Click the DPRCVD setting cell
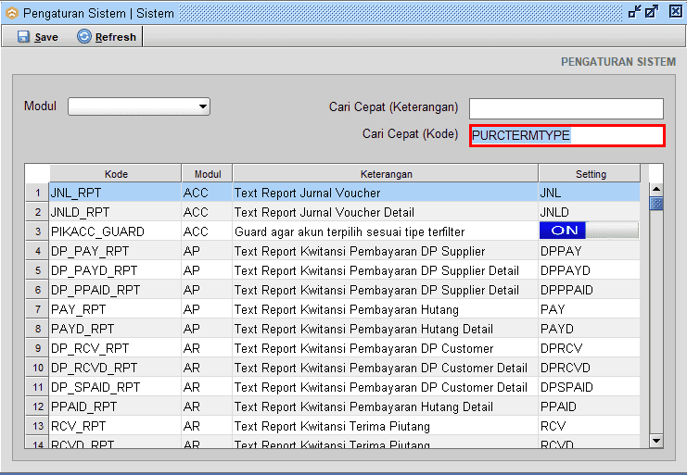This screenshot has height=475, width=687. [589, 368]
